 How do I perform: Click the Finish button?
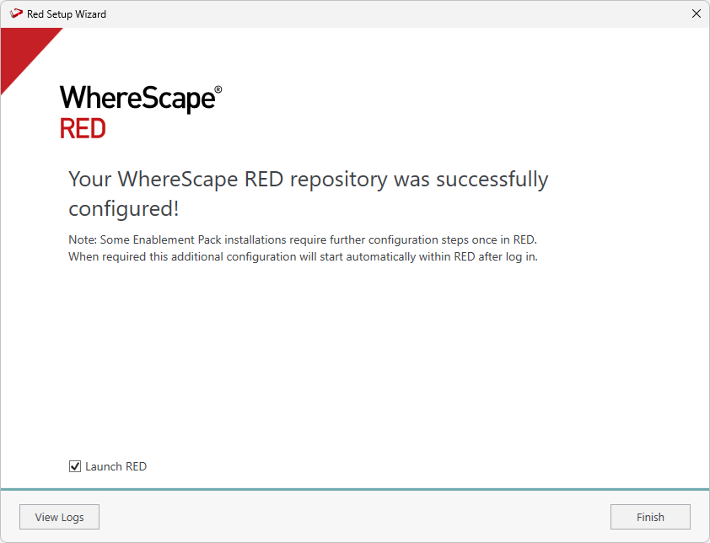point(650,517)
